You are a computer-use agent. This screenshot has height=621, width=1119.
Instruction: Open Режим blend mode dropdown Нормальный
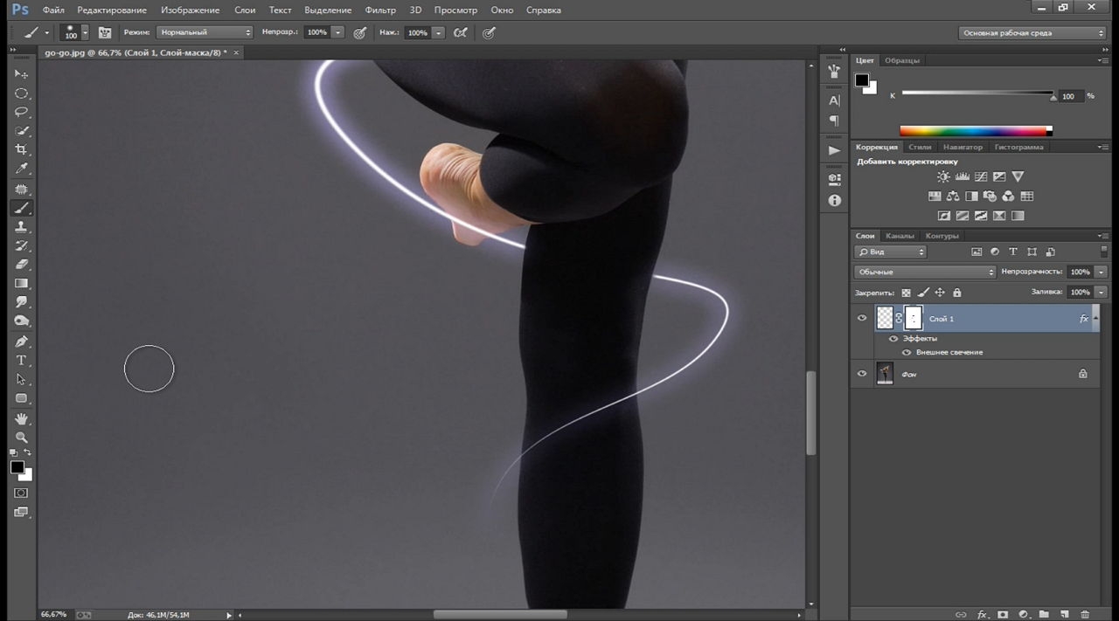[x=205, y=32]
